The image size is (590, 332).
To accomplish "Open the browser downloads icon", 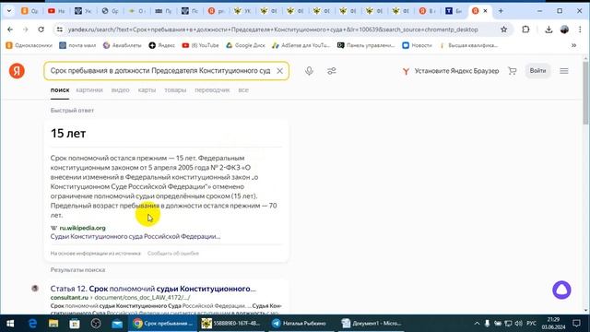I will pos(549,30).
